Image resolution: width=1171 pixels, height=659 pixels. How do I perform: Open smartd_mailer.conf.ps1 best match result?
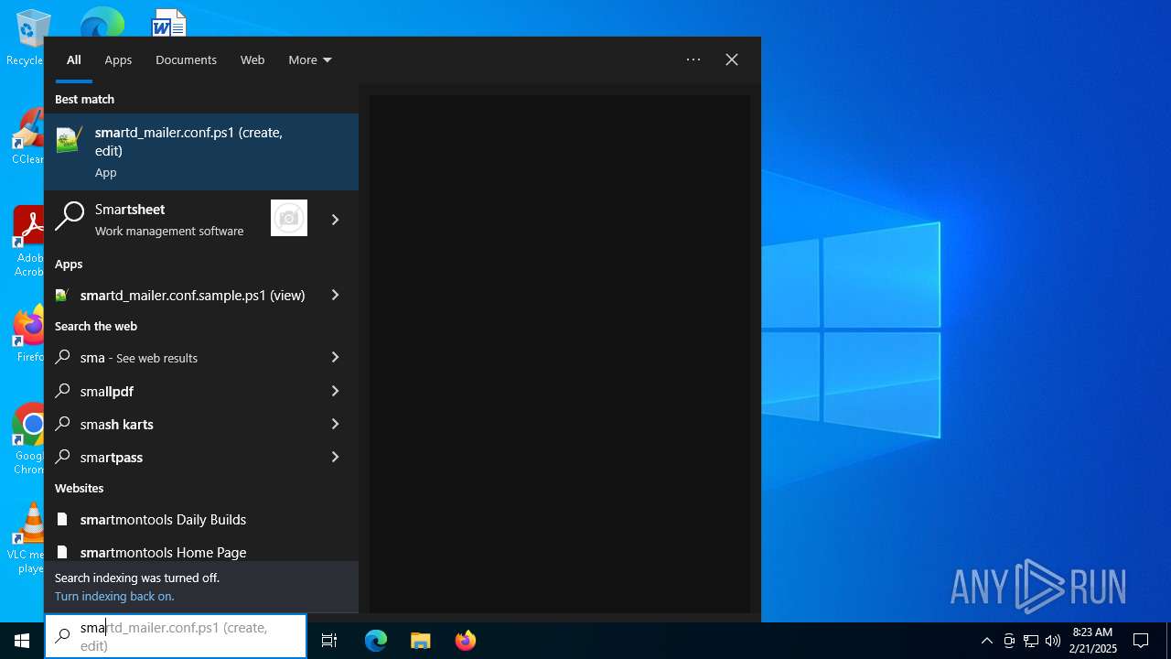[x=201, y=152]
